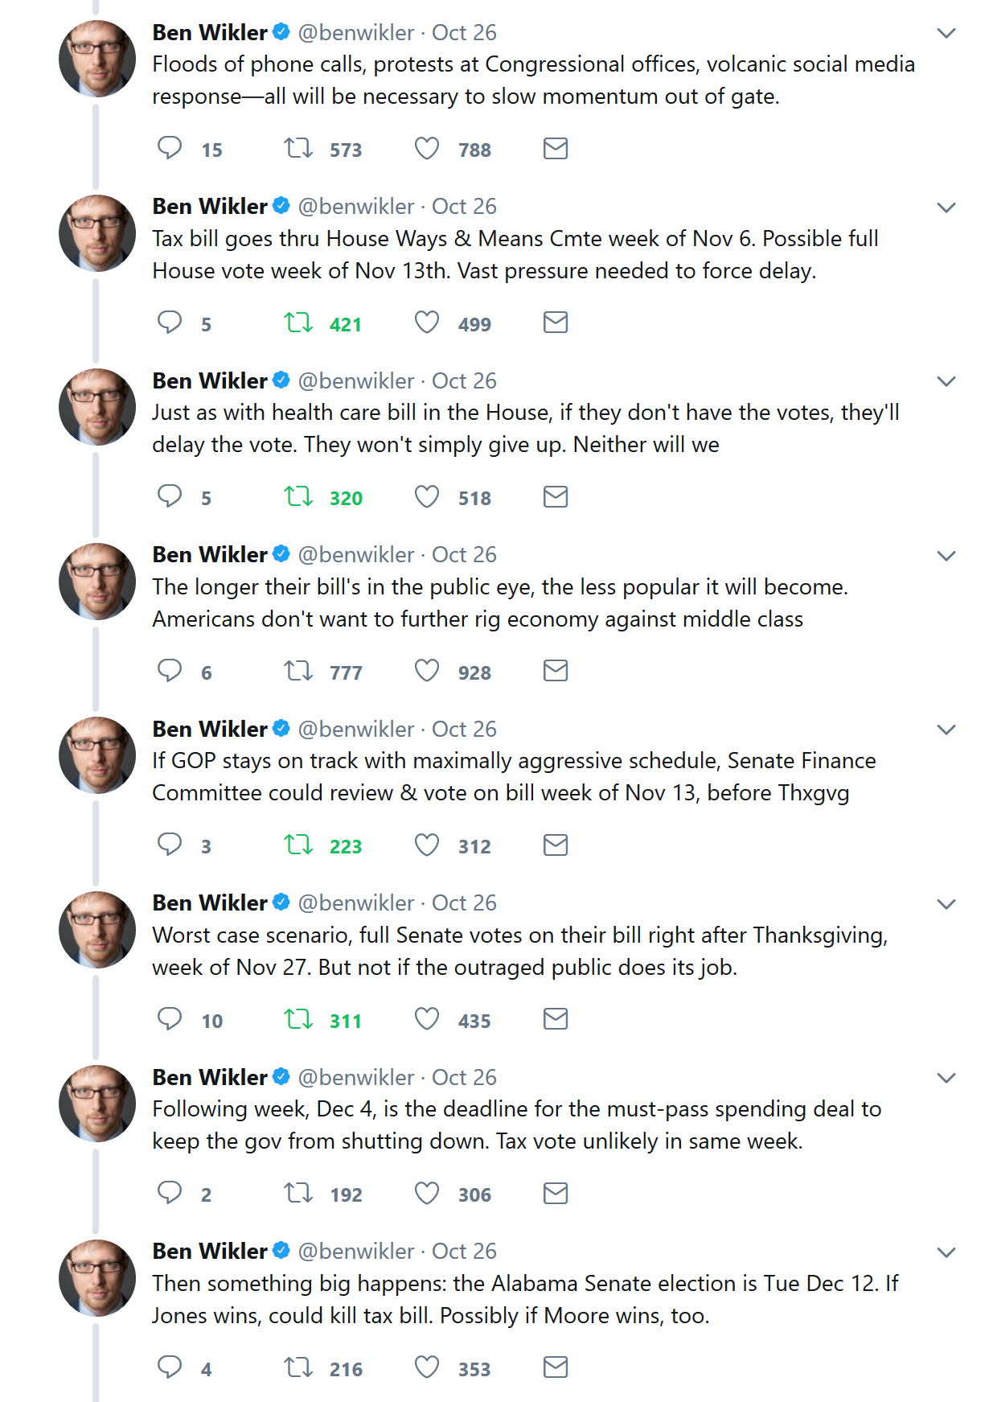This screenshot has width=993, height=1402.
Task: Reply to the 'Worst case scenario' tweet
Action: (170, 1020)
